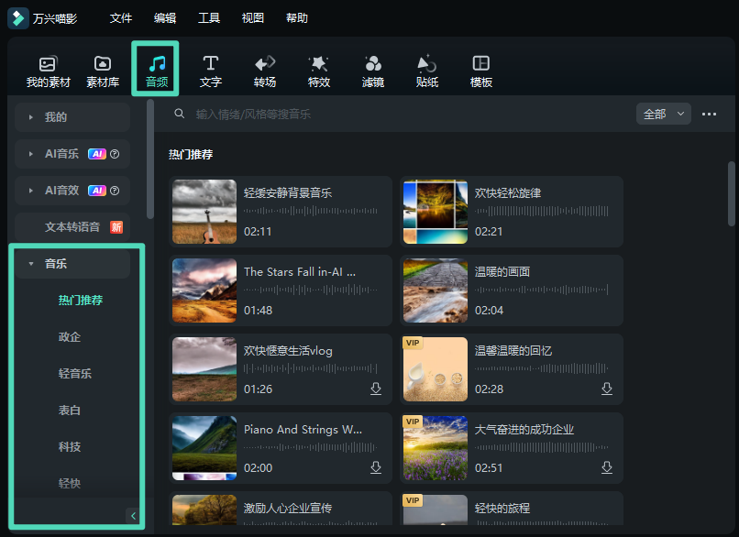Download the 温馨温暖的回忆 track
This screenshot has width=739, height=537.
pyautogui.click(x=606, y=389)
